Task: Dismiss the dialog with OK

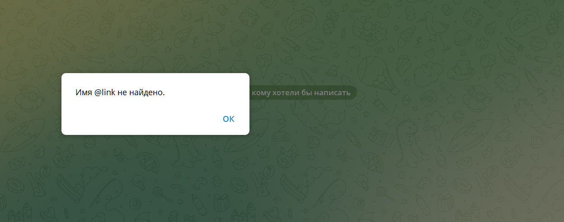Action: 229,119
